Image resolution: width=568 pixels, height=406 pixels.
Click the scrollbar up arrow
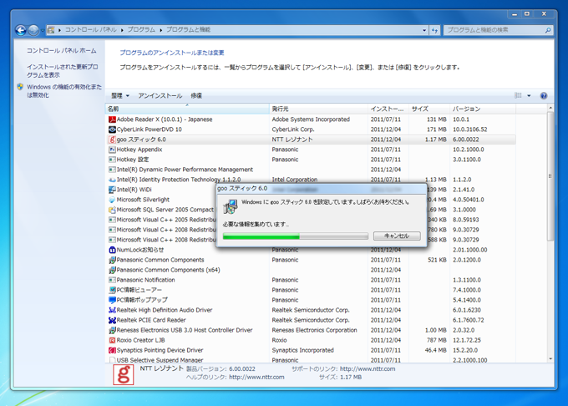click(550, 108)
